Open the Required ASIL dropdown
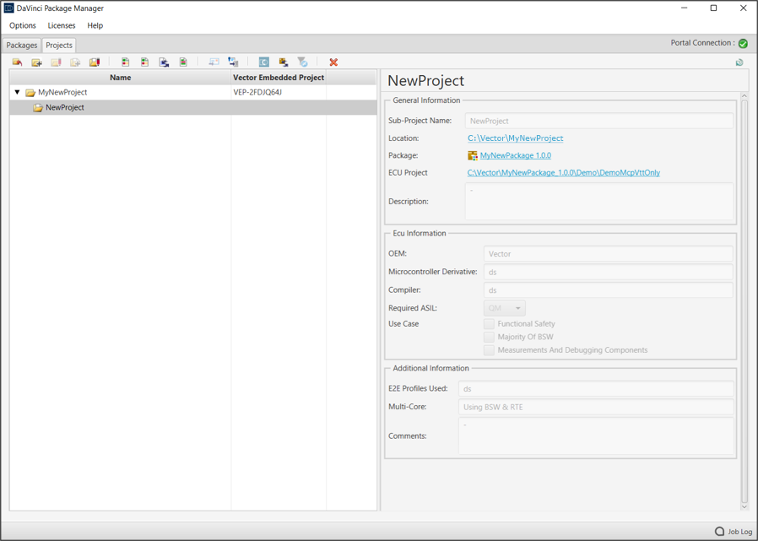Viewport: 758px width, 541px height. point(505,308)
